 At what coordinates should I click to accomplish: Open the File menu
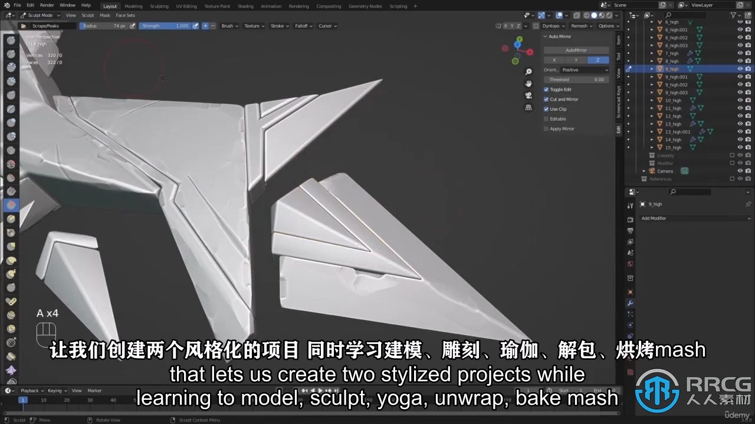click(17, 5)
